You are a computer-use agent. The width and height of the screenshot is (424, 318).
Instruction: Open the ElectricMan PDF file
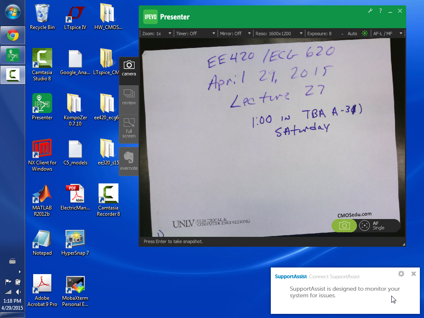pyautogui.click(x=75, y=198)
